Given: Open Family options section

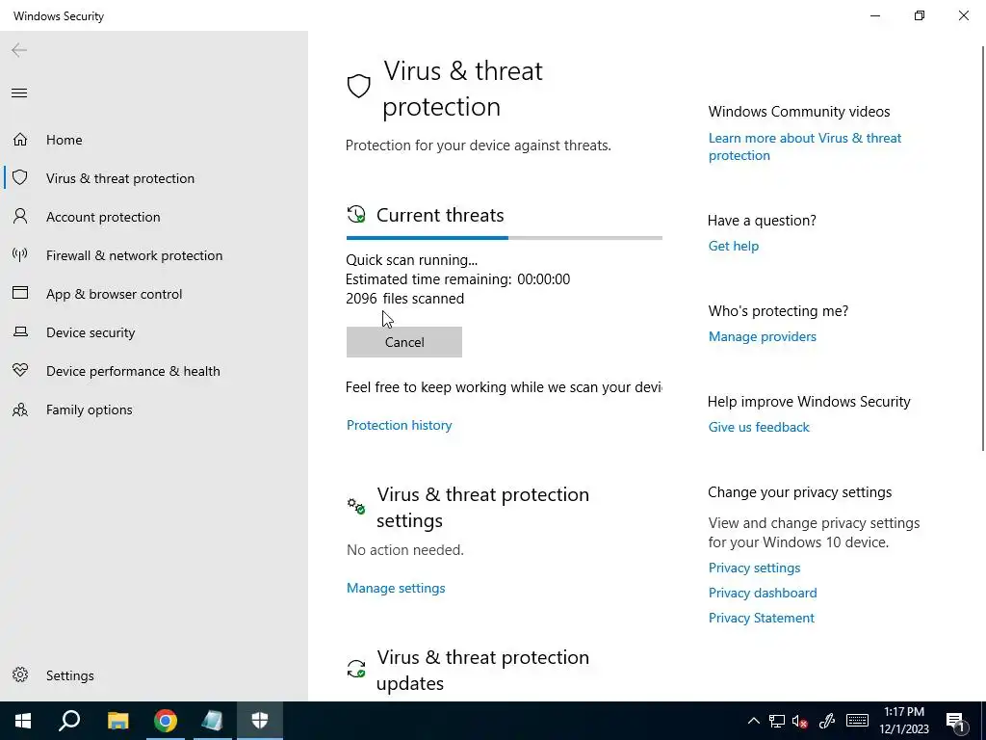Looking at the screenshot, I should (154, 409).
